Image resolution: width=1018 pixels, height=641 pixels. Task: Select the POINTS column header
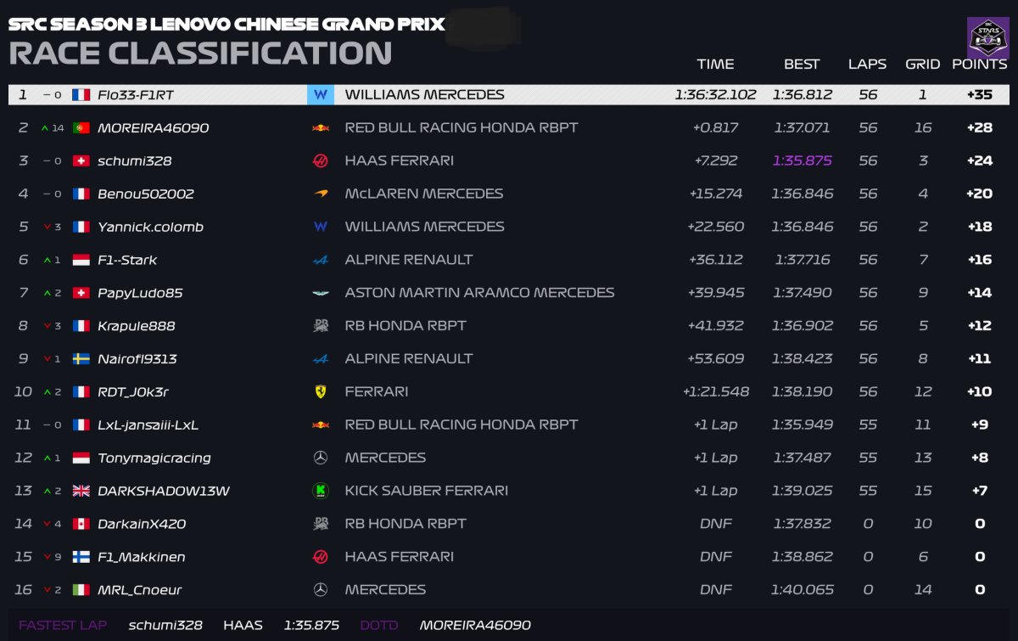[x=979, y=65]
